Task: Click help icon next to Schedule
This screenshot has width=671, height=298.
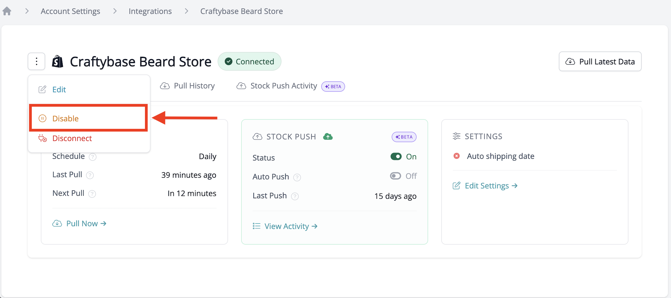Action: (93, 157)
